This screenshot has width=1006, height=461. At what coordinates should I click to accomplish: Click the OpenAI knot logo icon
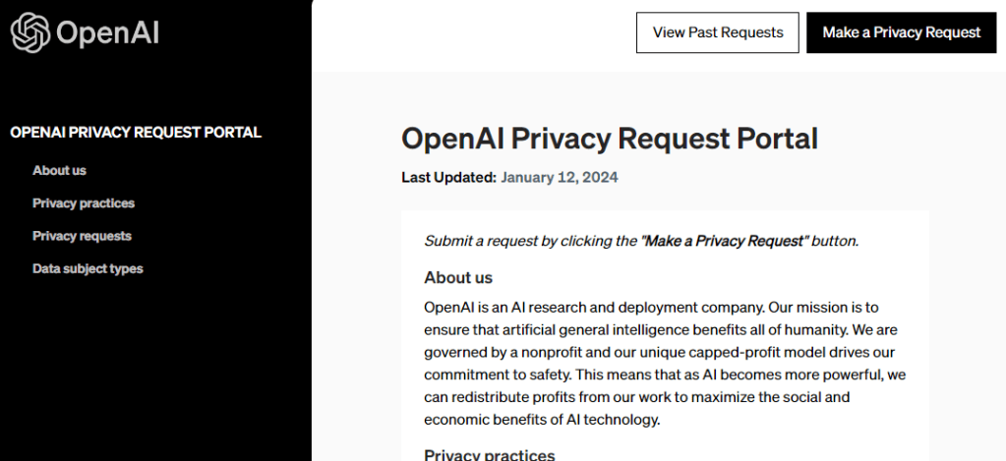[x=30, y=32]
